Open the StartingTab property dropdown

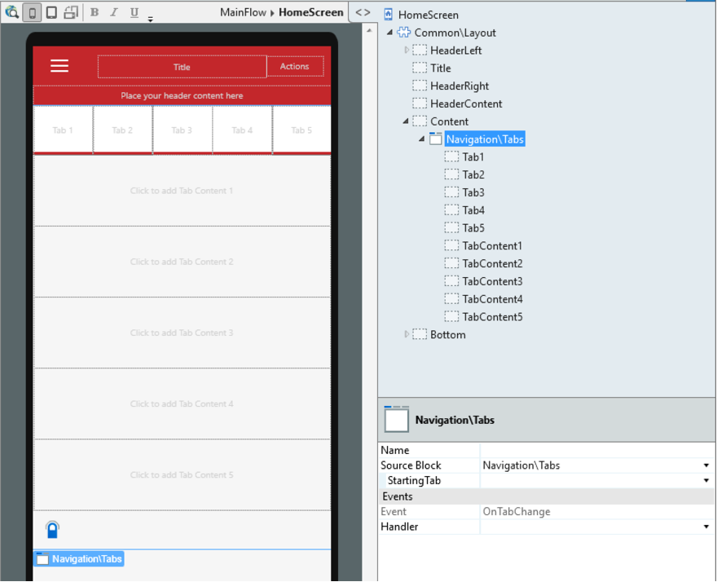(706, 480)
